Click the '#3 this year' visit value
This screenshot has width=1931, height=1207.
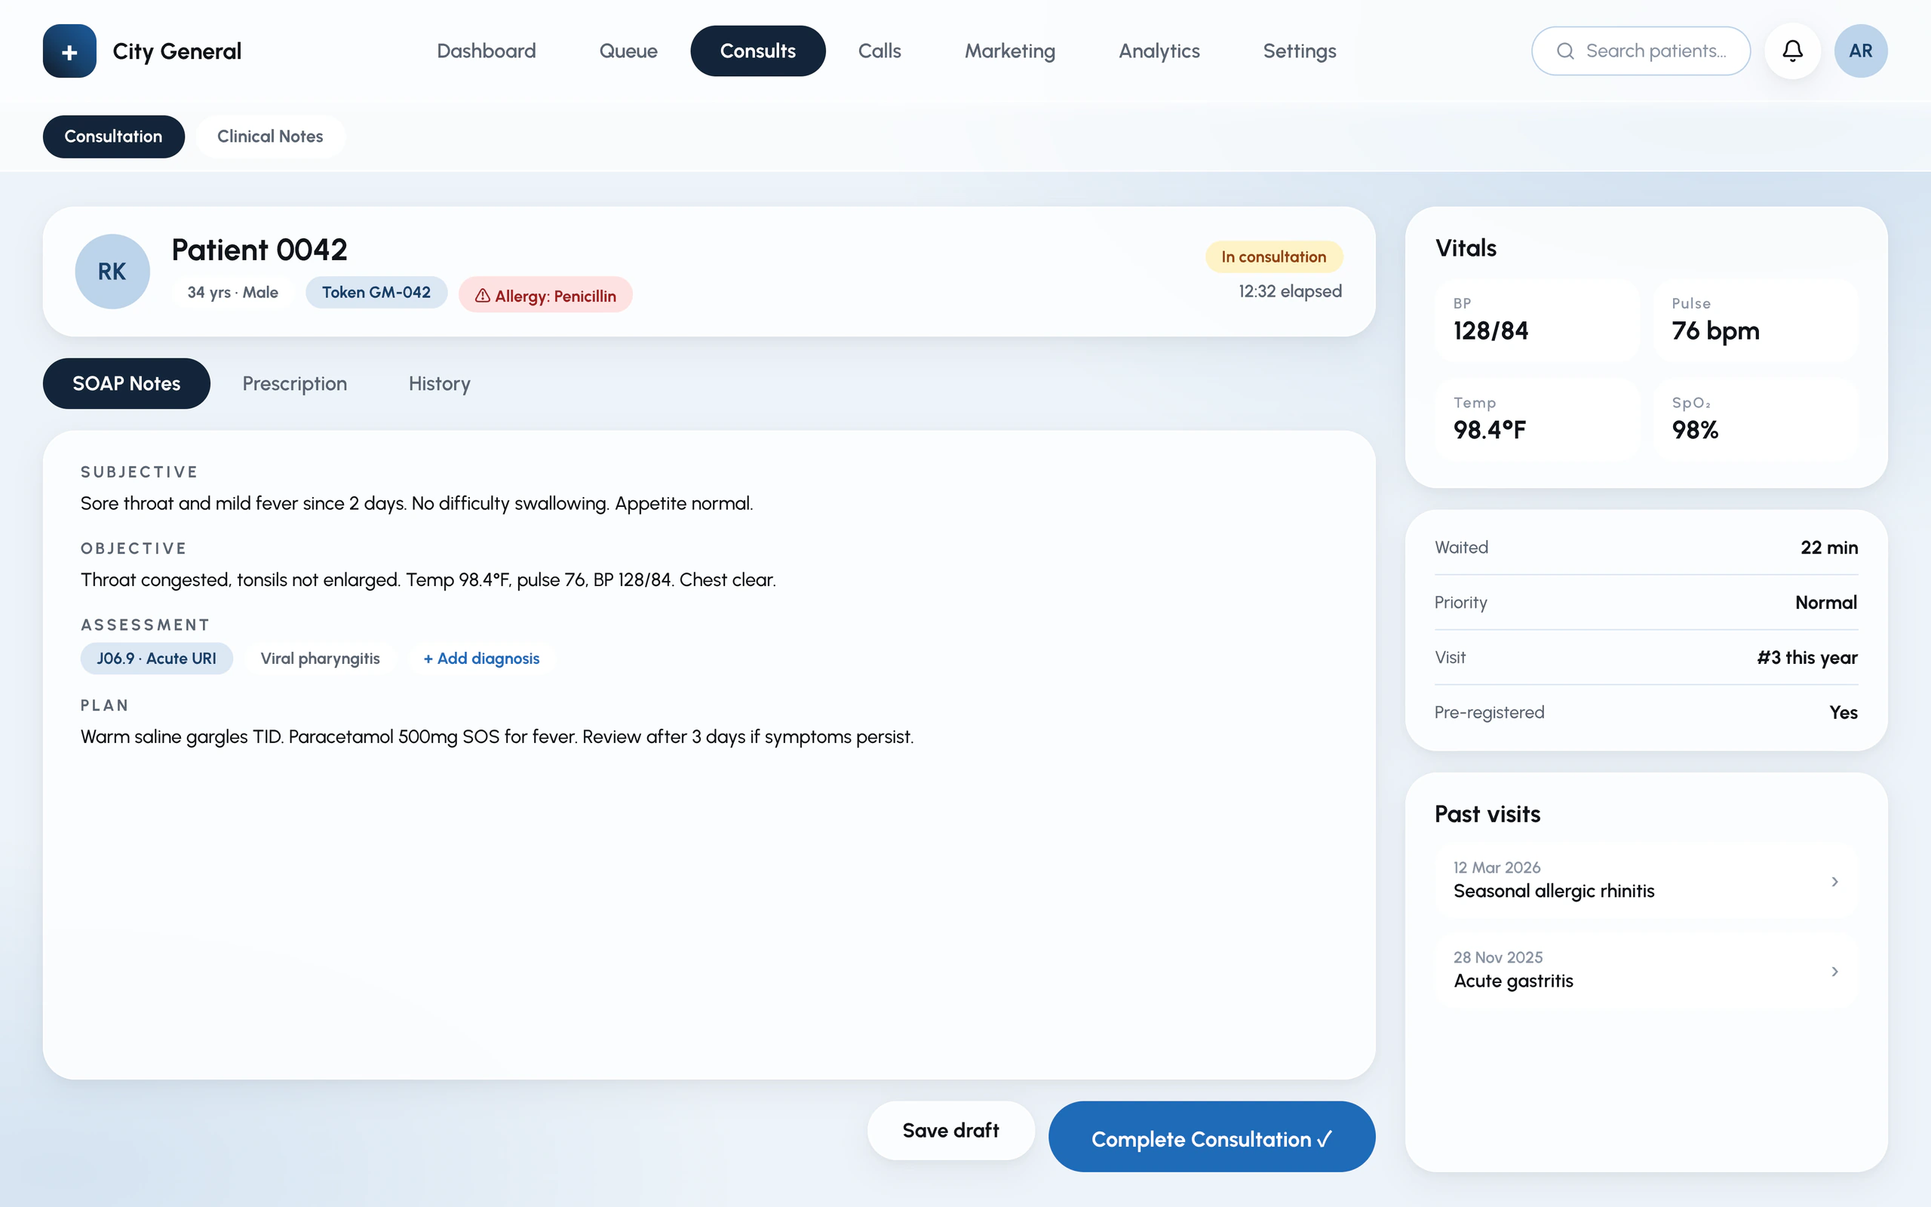tap(1807, 658)
